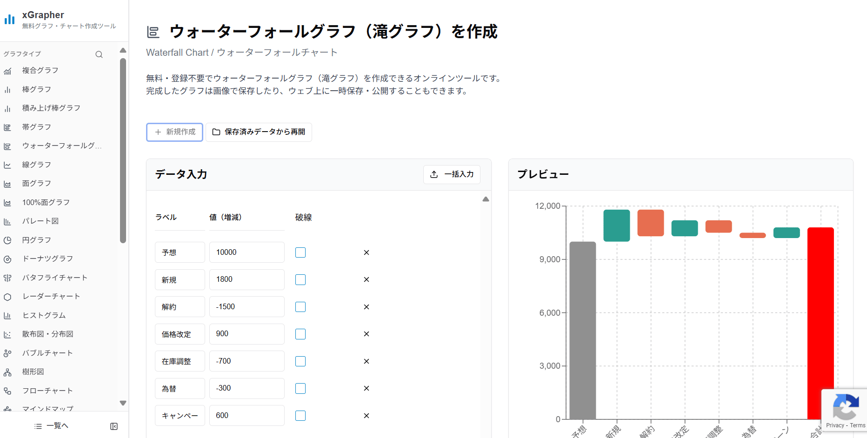Click the scroll-up triangle in the sidebar
Screen dimensions: 867x438
tap(123, 50)
